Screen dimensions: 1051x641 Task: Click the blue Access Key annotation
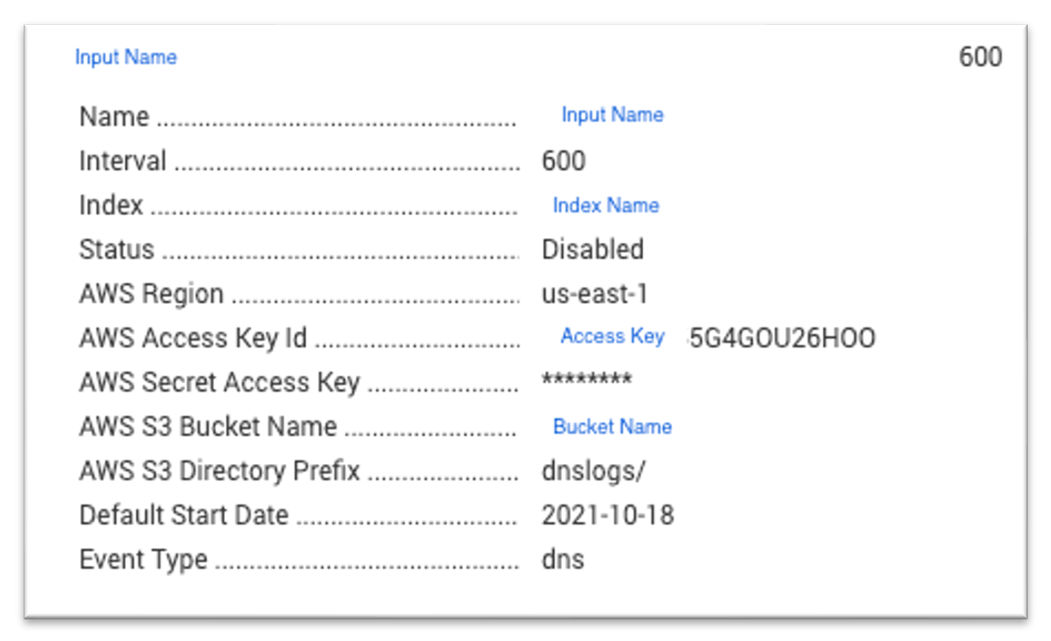pyautogui.click(x=612, y=337)
